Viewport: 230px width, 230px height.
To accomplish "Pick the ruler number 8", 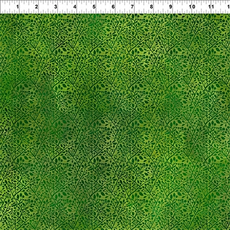I will 152,7.
